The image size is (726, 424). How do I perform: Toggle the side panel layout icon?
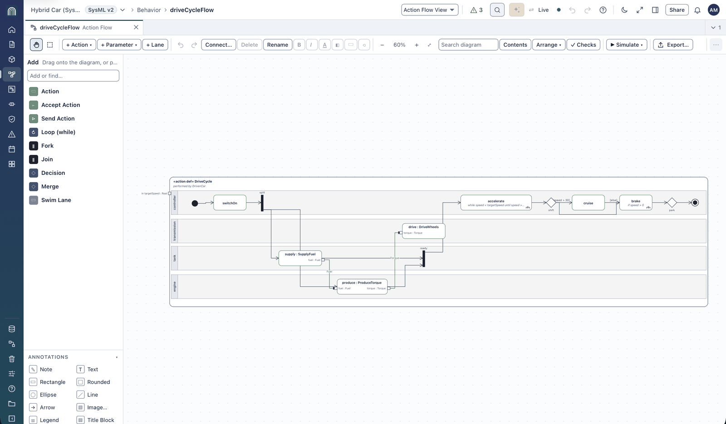[x=655, y=10]
